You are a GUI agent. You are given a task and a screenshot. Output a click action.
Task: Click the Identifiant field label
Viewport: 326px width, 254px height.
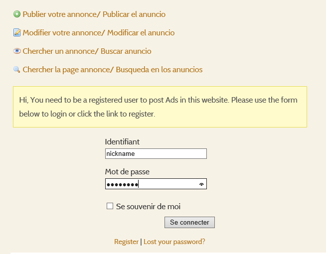click(x=122, y=142)
